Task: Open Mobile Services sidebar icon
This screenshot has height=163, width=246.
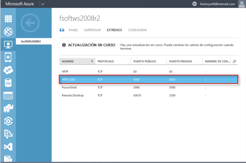Action: (x=8, y=57)
